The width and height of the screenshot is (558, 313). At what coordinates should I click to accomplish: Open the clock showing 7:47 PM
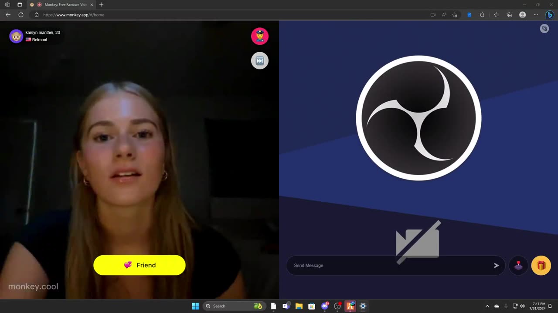[x=537, y=306]
